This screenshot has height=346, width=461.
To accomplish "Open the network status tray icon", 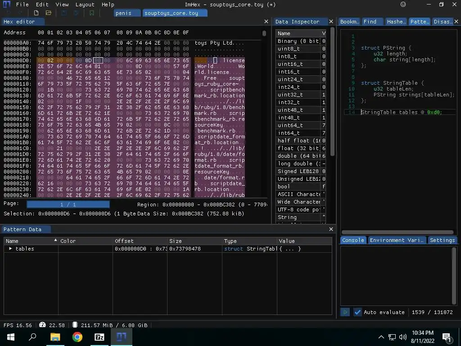I will [x=392, y=337].
